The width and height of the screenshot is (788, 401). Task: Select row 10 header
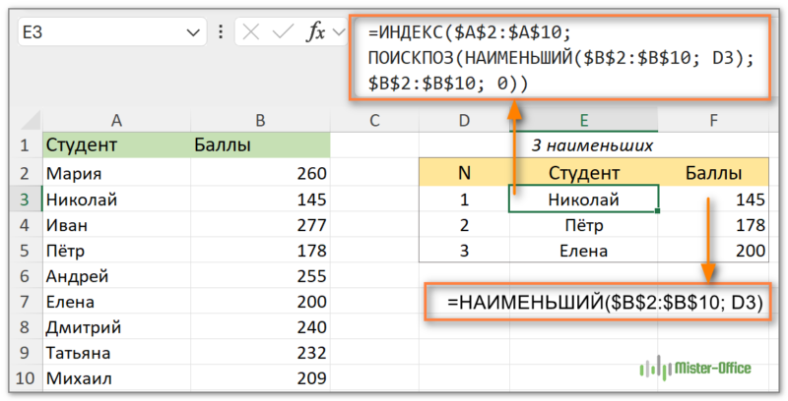coord(25,378)
